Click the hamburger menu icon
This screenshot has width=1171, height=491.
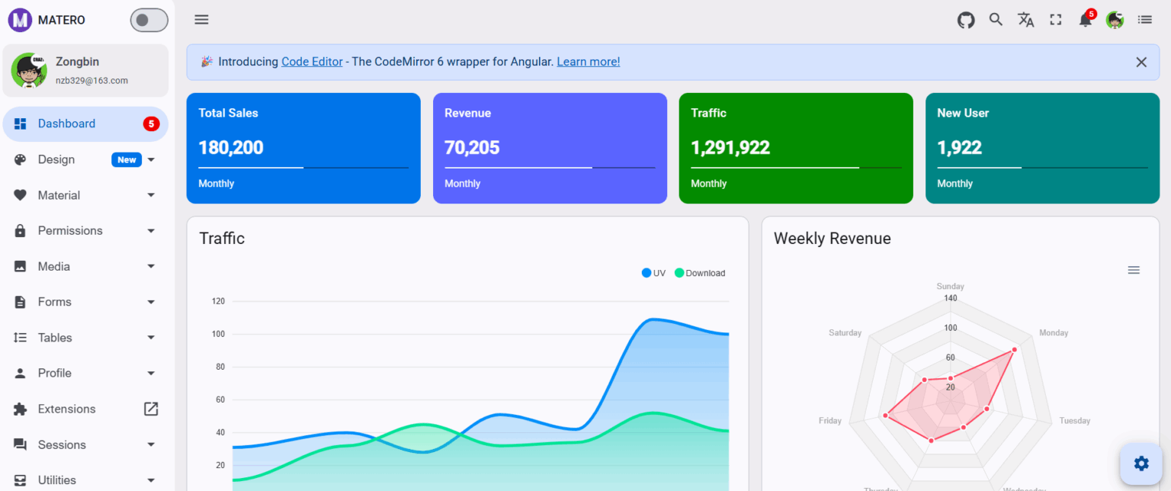click(x=201, y=20)
